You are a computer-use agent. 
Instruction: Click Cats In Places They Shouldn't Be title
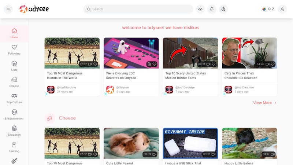coord(241,76)
